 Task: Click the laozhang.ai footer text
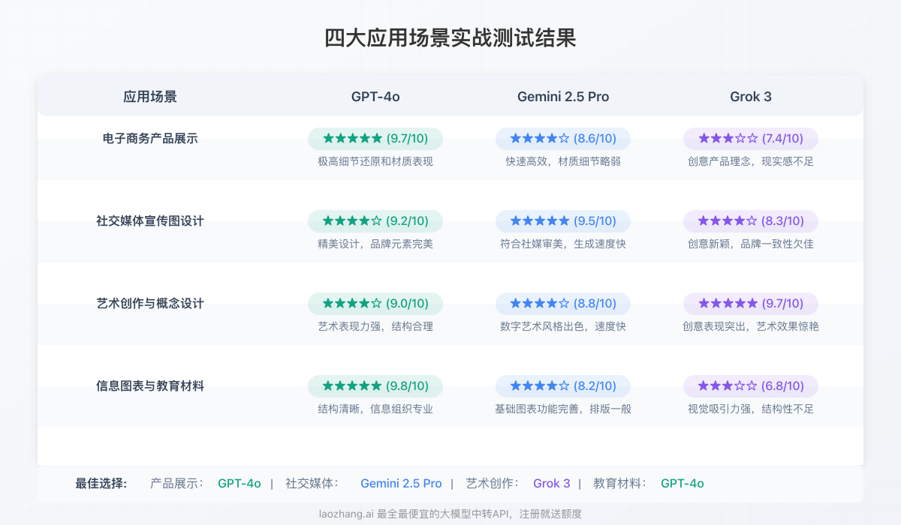pos(450,514)
